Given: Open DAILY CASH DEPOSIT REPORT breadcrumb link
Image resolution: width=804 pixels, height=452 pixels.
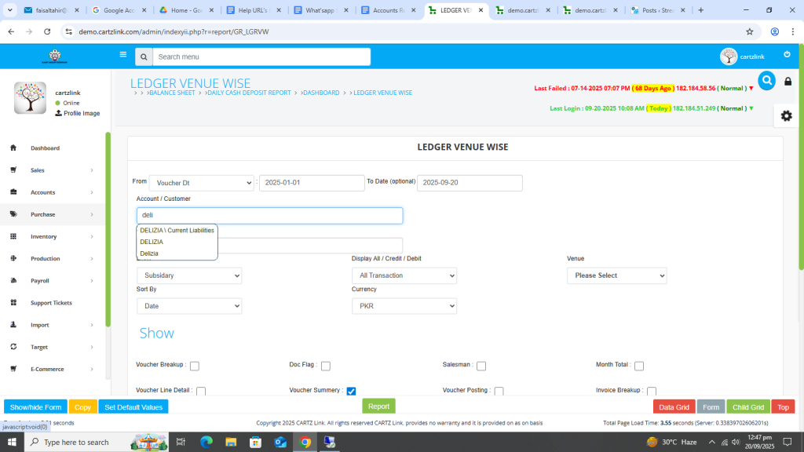Looking at the screenshot, I should click(249, 93).
